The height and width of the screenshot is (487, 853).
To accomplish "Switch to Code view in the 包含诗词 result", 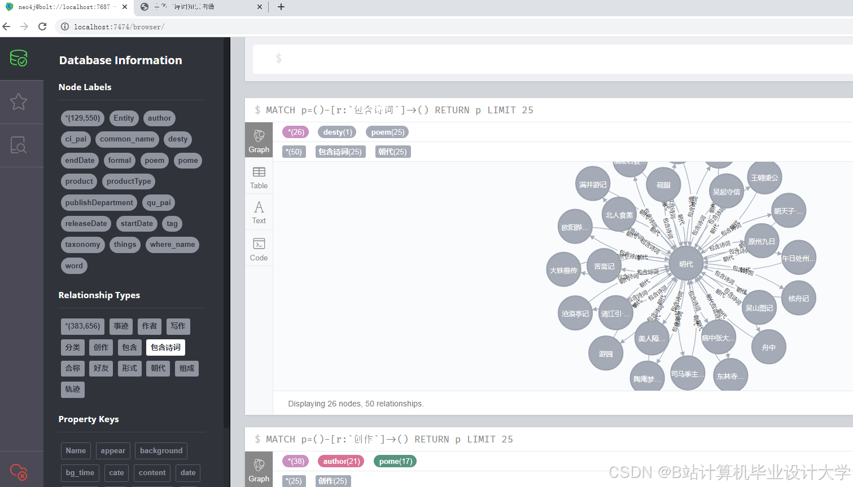I will click(259, 249).
